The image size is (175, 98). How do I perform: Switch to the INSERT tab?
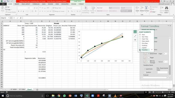[17, 4]
